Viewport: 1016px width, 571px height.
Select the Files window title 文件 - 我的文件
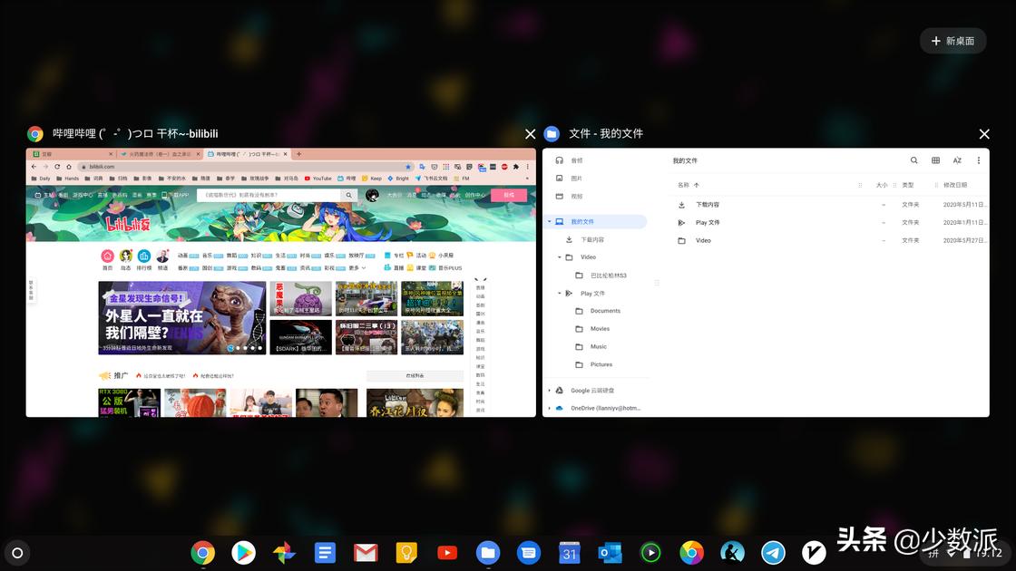(x=606, y=133)
